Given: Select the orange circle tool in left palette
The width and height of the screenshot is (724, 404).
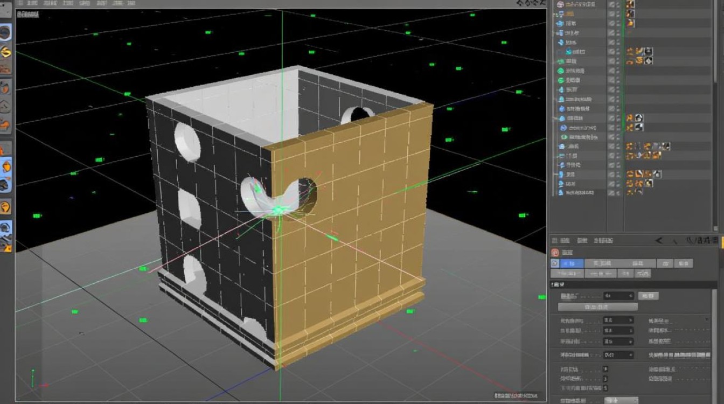Looking at the screenshot, I should [5, 207].
